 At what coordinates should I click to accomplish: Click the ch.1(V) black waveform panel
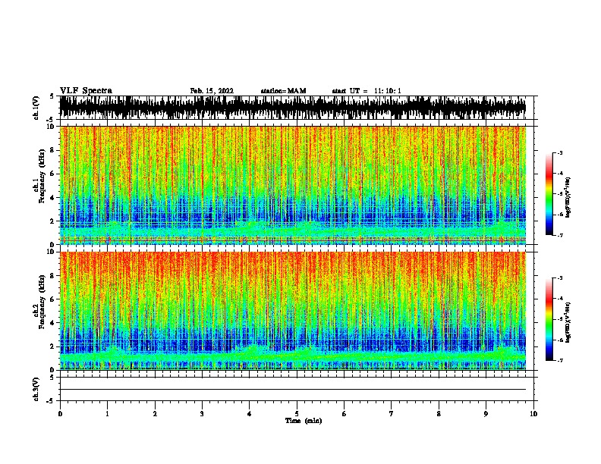point(293,108)
